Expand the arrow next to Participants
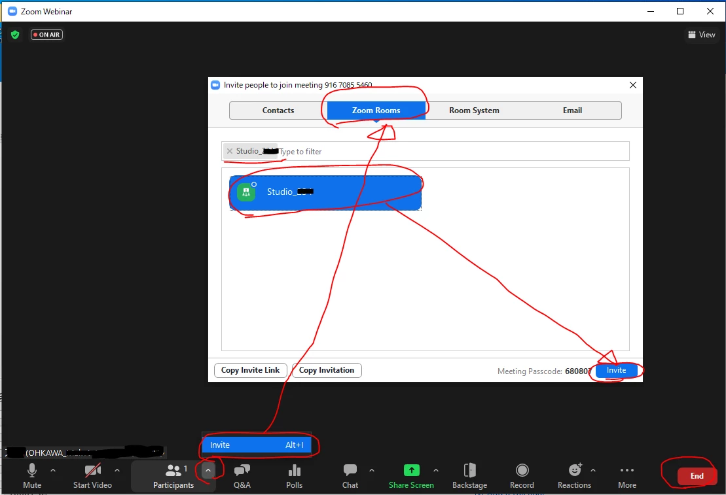This screenshot has height=495, width=726. click(208, 471)
